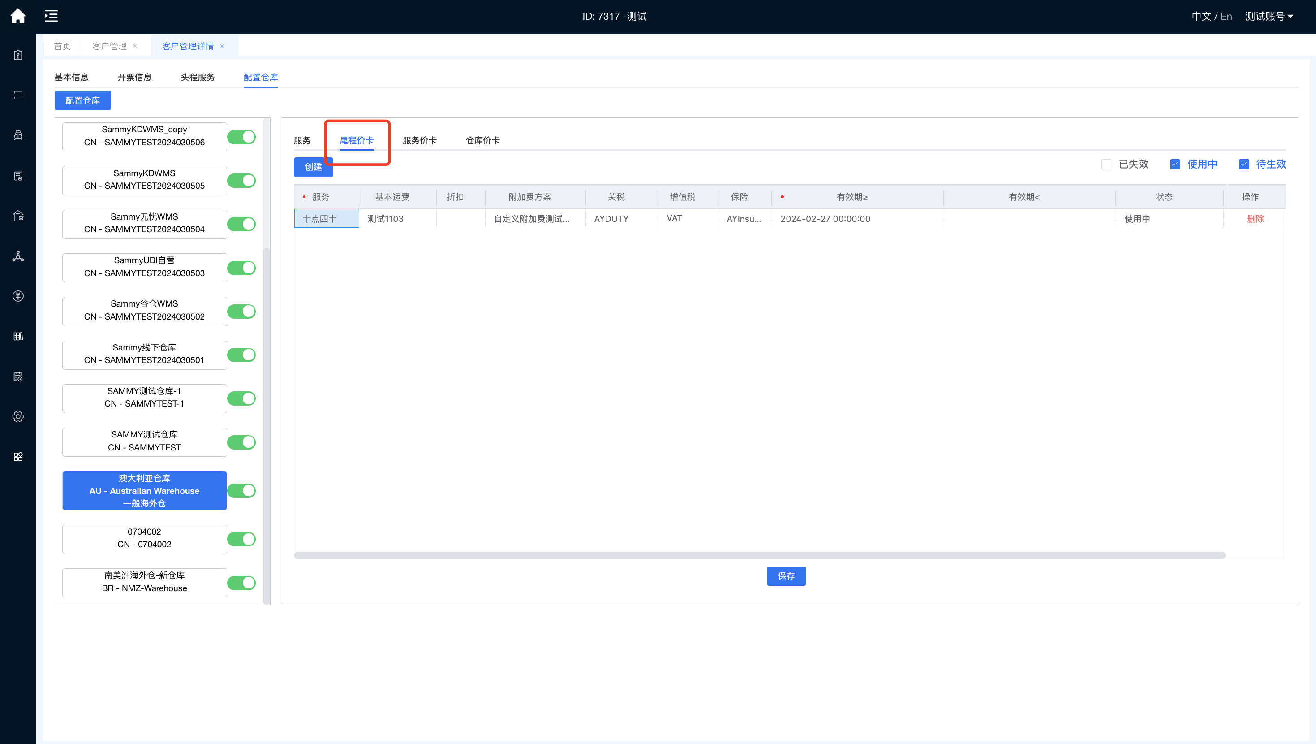Open the apps grid icon in sidebar
The height and width of the screenshot is (744, 1316).
[18, 457]
